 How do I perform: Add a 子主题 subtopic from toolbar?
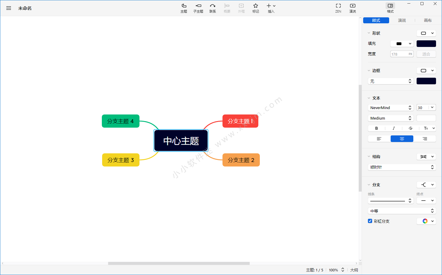[x=198, y=8]
